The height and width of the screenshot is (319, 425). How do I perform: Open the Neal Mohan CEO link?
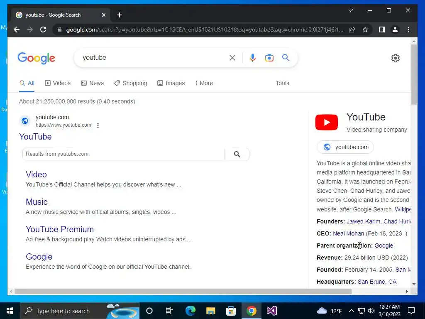click(348, 233)
